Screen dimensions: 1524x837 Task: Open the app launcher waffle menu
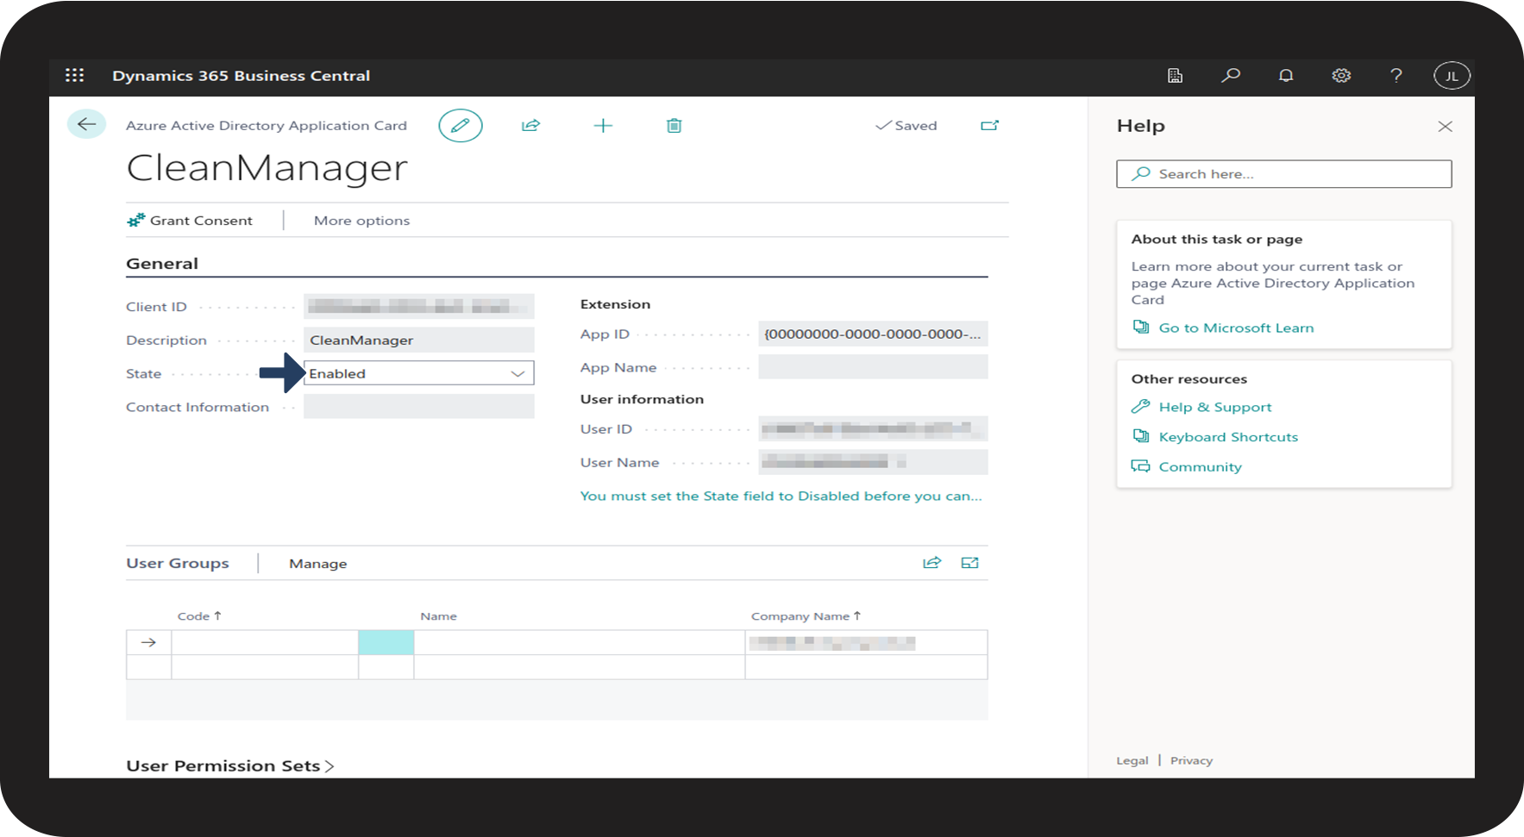point(75,75)
